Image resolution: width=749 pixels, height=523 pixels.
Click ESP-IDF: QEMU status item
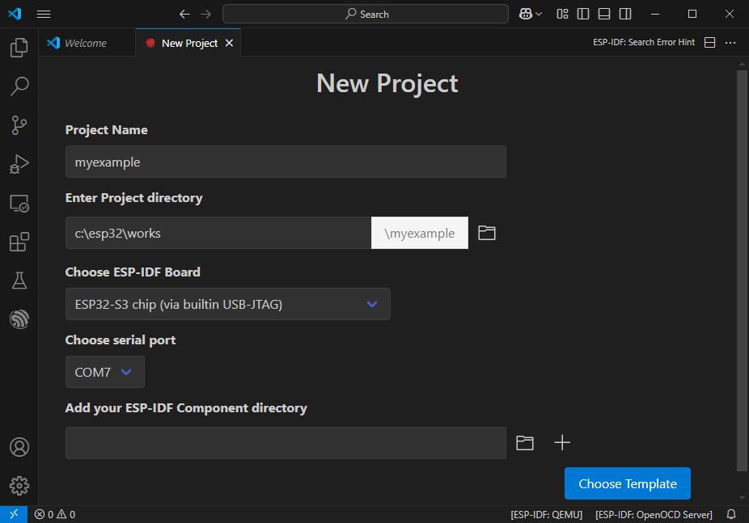point(547,514)
